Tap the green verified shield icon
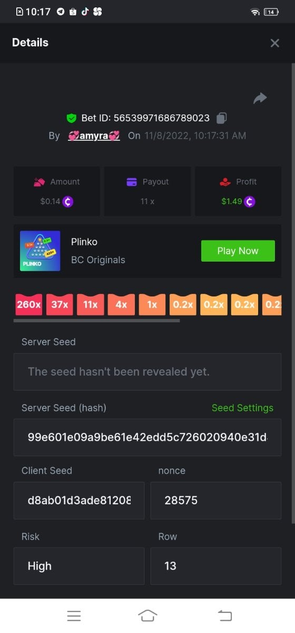 (x=72, y=118)
